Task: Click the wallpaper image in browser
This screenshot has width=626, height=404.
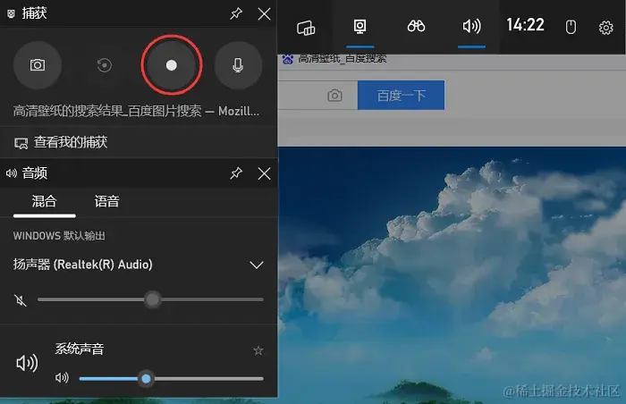Action: click(452, 275)
